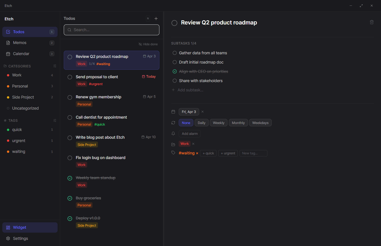Click the Categories manage sliders icon
381x246 pixels.
[55, 66]
